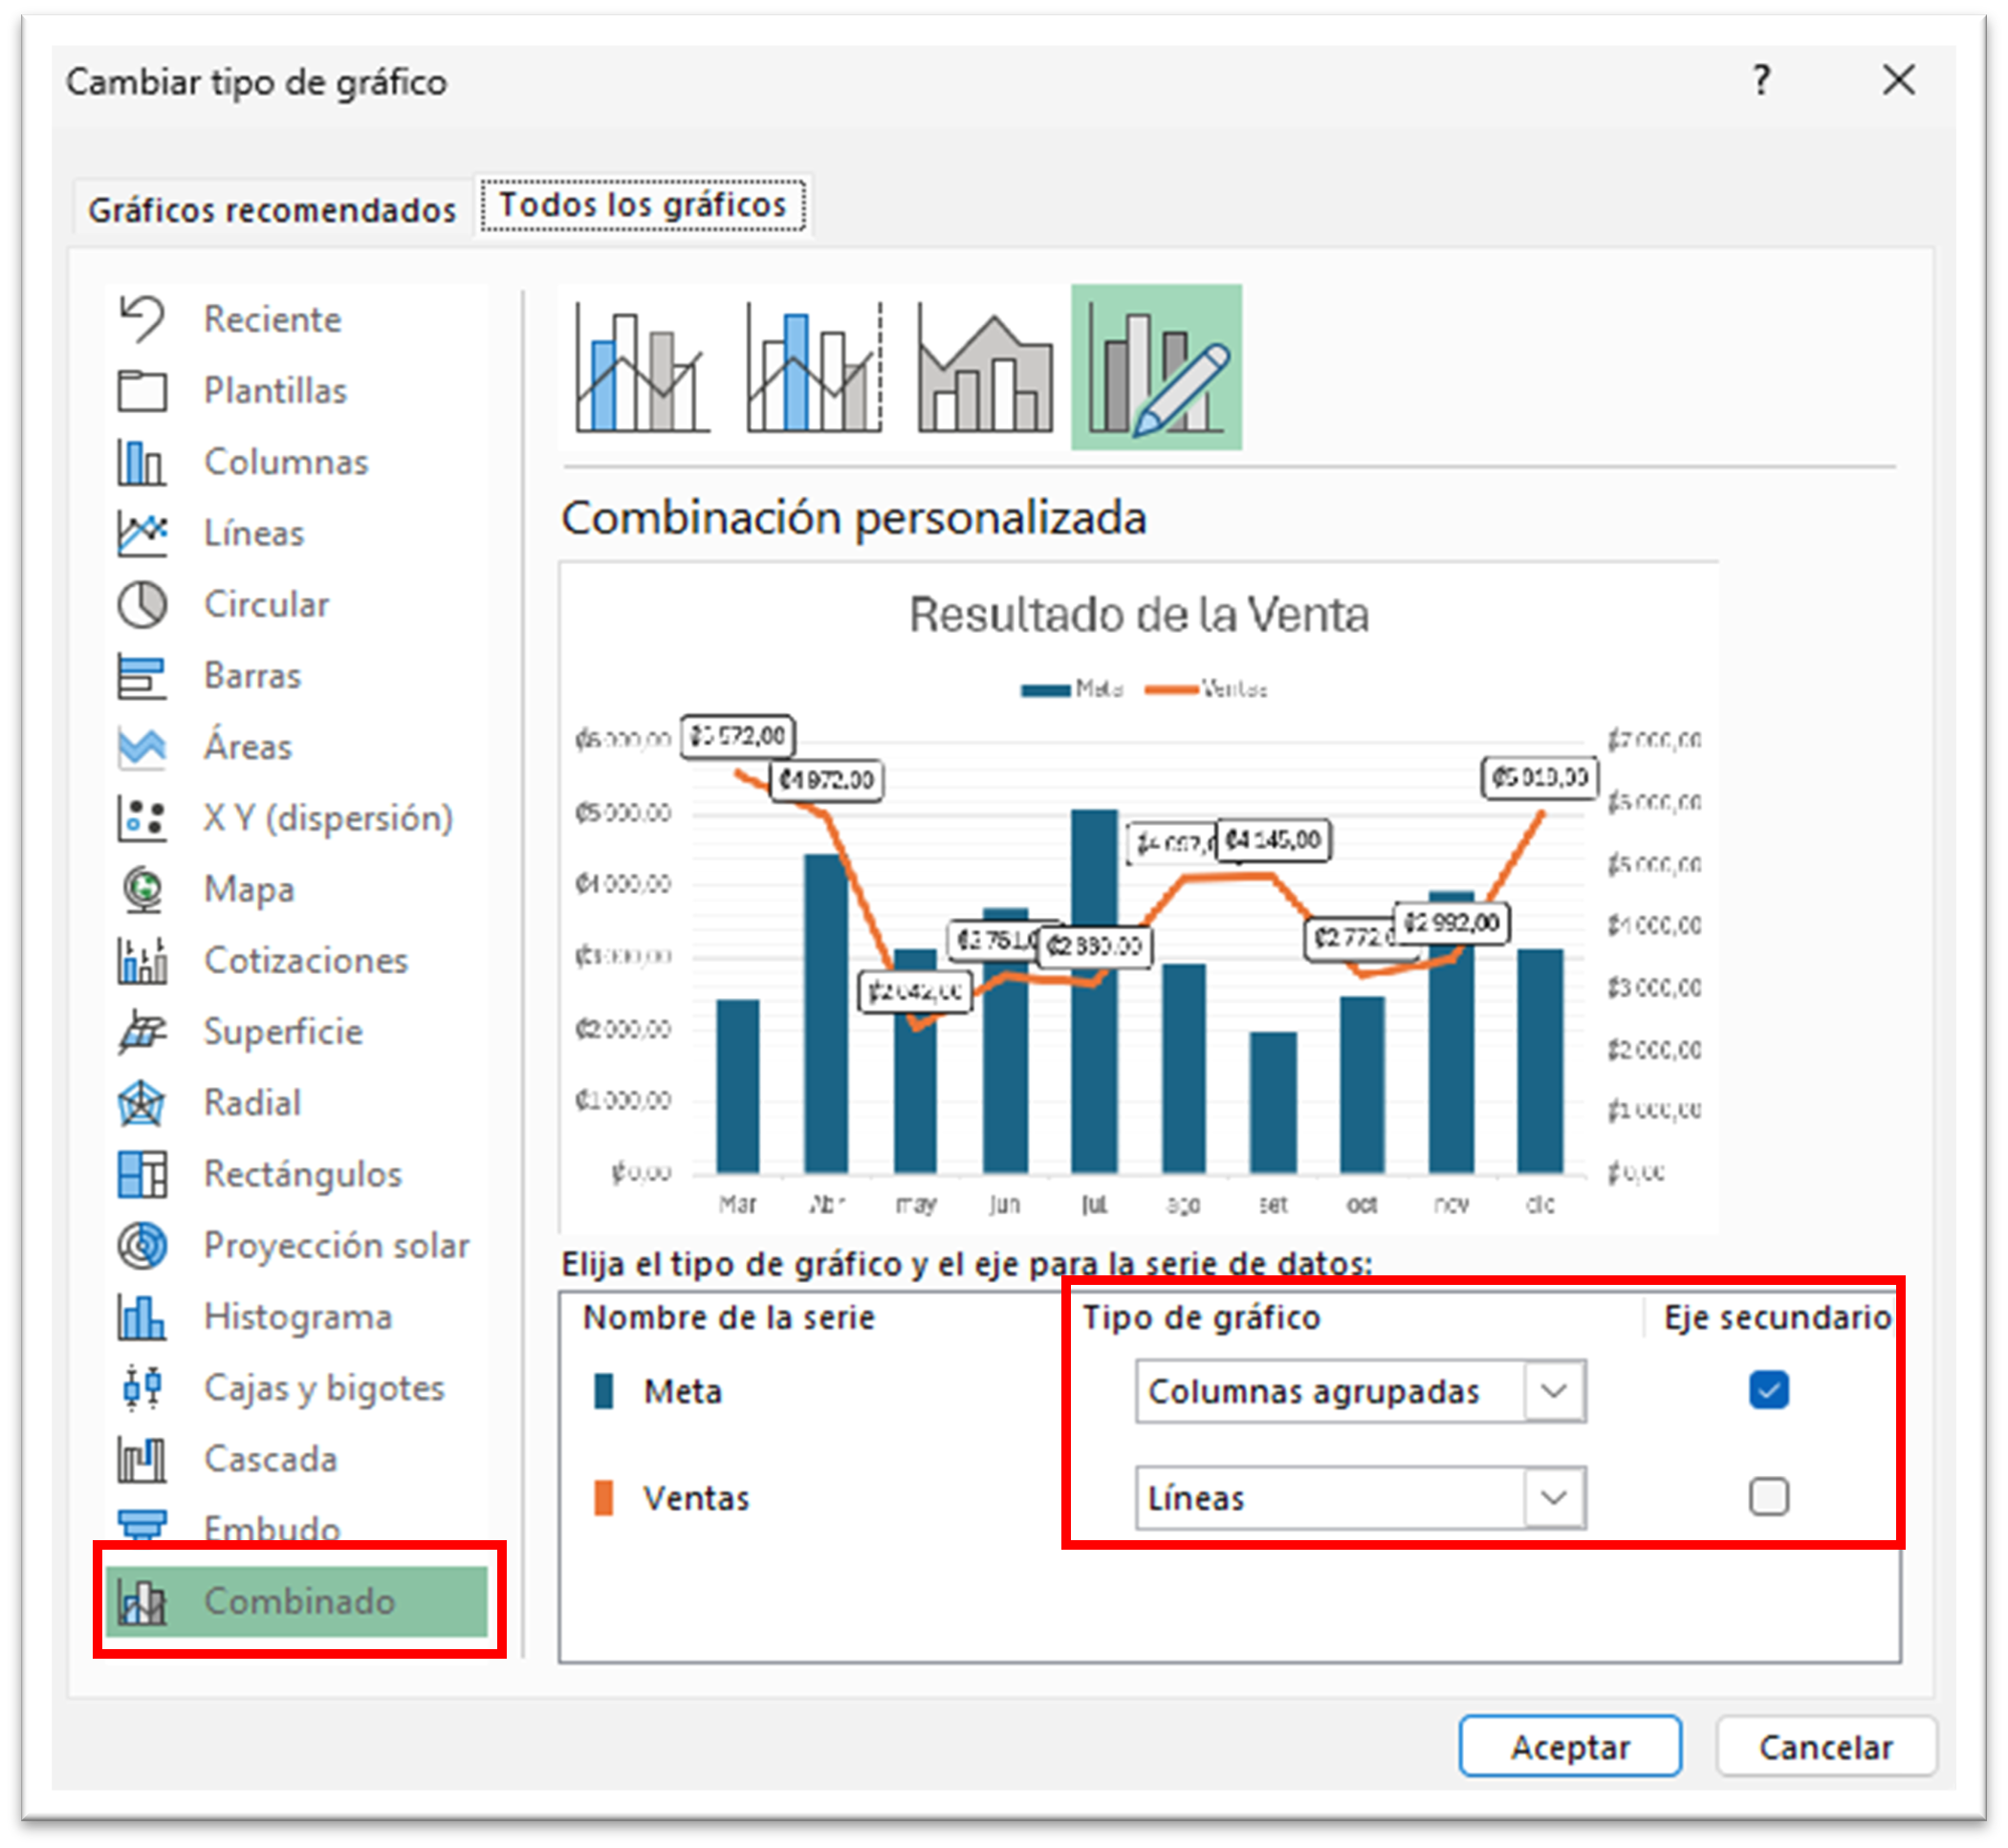Image resolution: width=2008 pixels, height=1848 pixels.
Task: Select the custom combination chart icon
Action: pos(1156,368)
